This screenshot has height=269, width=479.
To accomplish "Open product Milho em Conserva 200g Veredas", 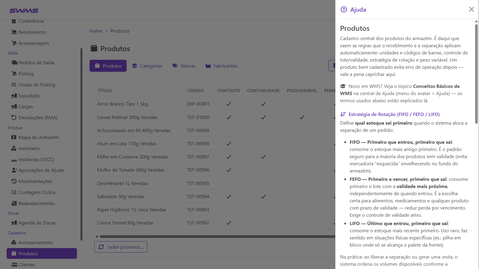I will click(x=132, y=157).
